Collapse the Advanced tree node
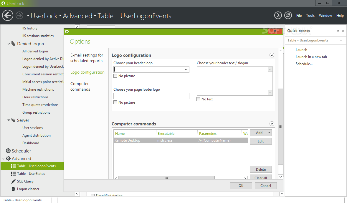This screenshot has width=347, height=204. pyautogui.click(x=3, y=159)
